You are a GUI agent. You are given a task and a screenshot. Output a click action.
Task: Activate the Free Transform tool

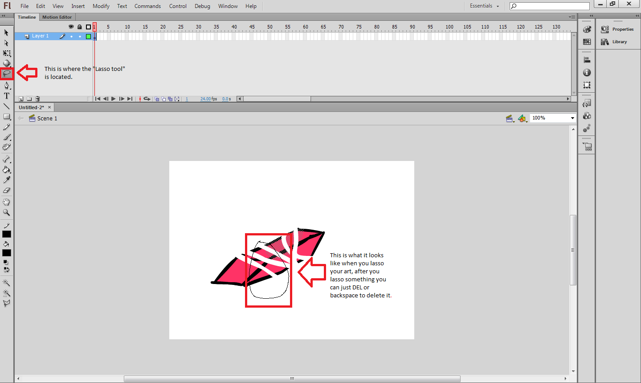[7, 53]
